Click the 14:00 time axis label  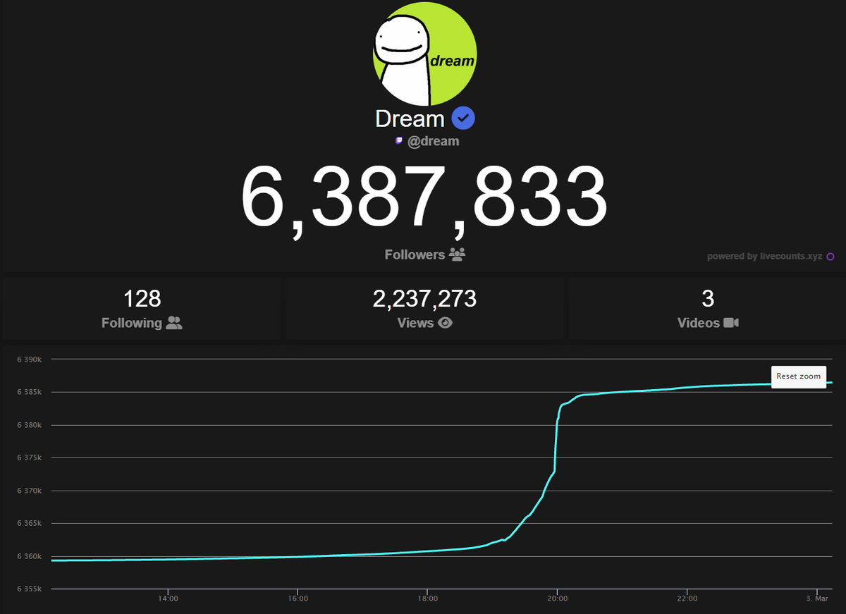tap(168, 599)
